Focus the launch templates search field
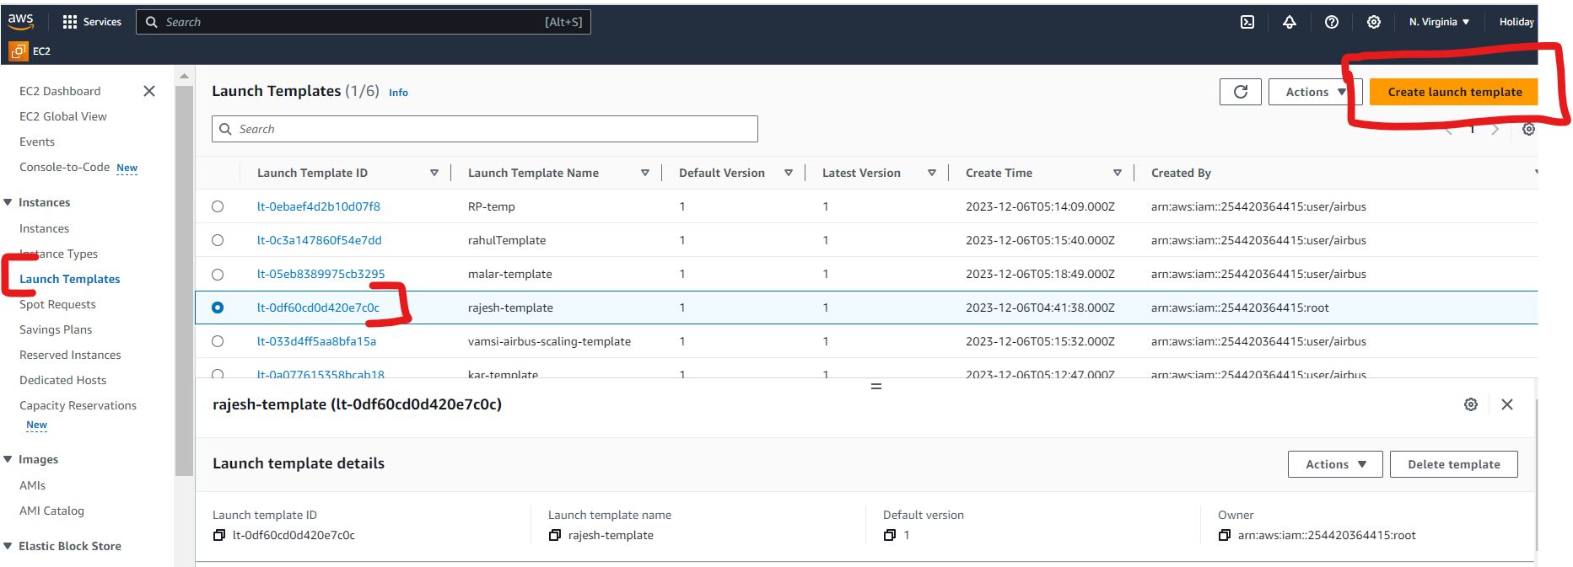 [x=485, y=129]
